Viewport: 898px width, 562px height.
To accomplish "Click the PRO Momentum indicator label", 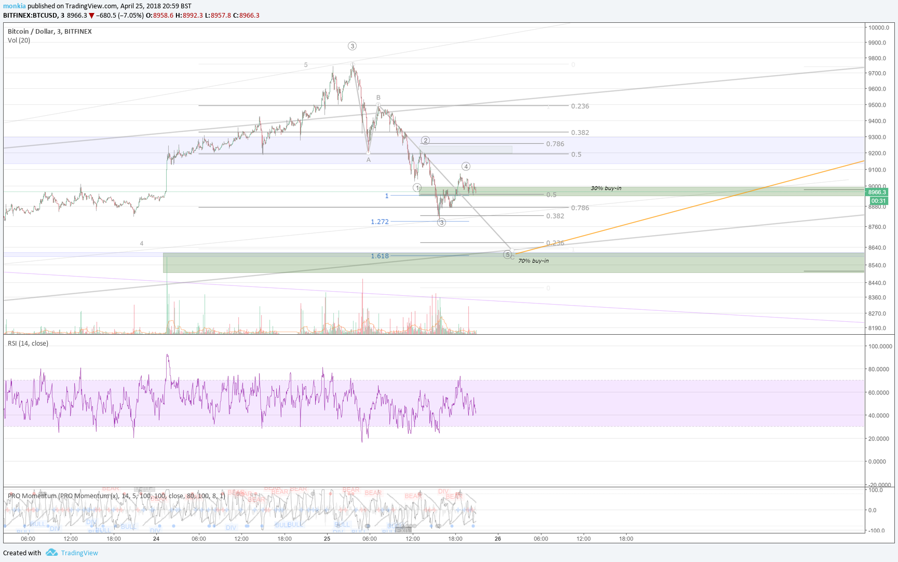I will click(117, 496).
